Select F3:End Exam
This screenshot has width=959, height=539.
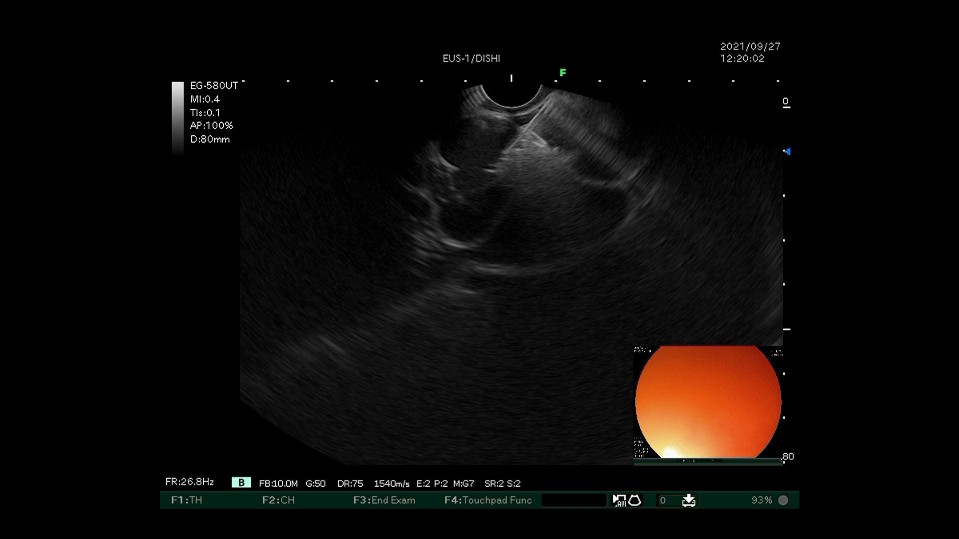click(x=384, y=500)
